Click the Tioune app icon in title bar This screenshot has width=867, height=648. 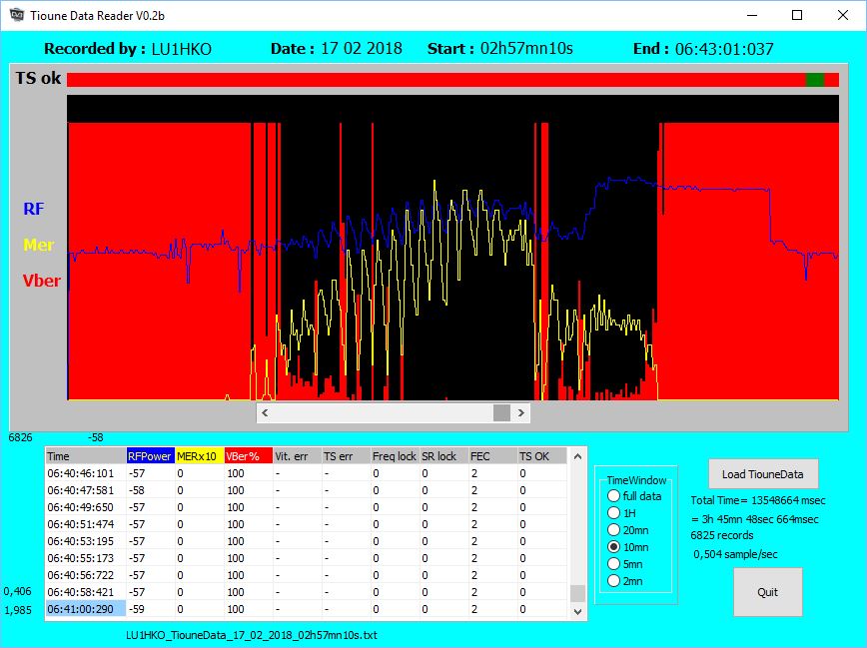(x=16, y=15)
